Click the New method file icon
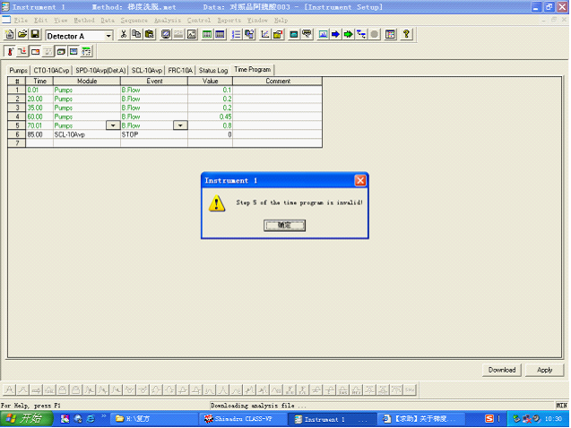571x428 pixels. [10, 35]
